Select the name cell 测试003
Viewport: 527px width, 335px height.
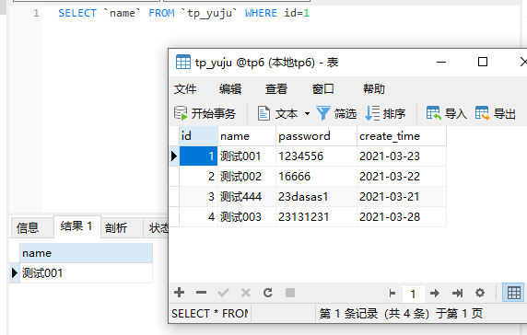[x=247, y=216]
